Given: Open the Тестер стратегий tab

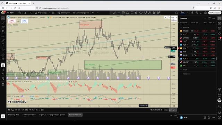Looking at the screenshot, I should [29, 115].
